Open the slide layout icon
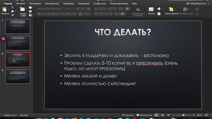Screen dimensions: 212x119 coord(30,8)
